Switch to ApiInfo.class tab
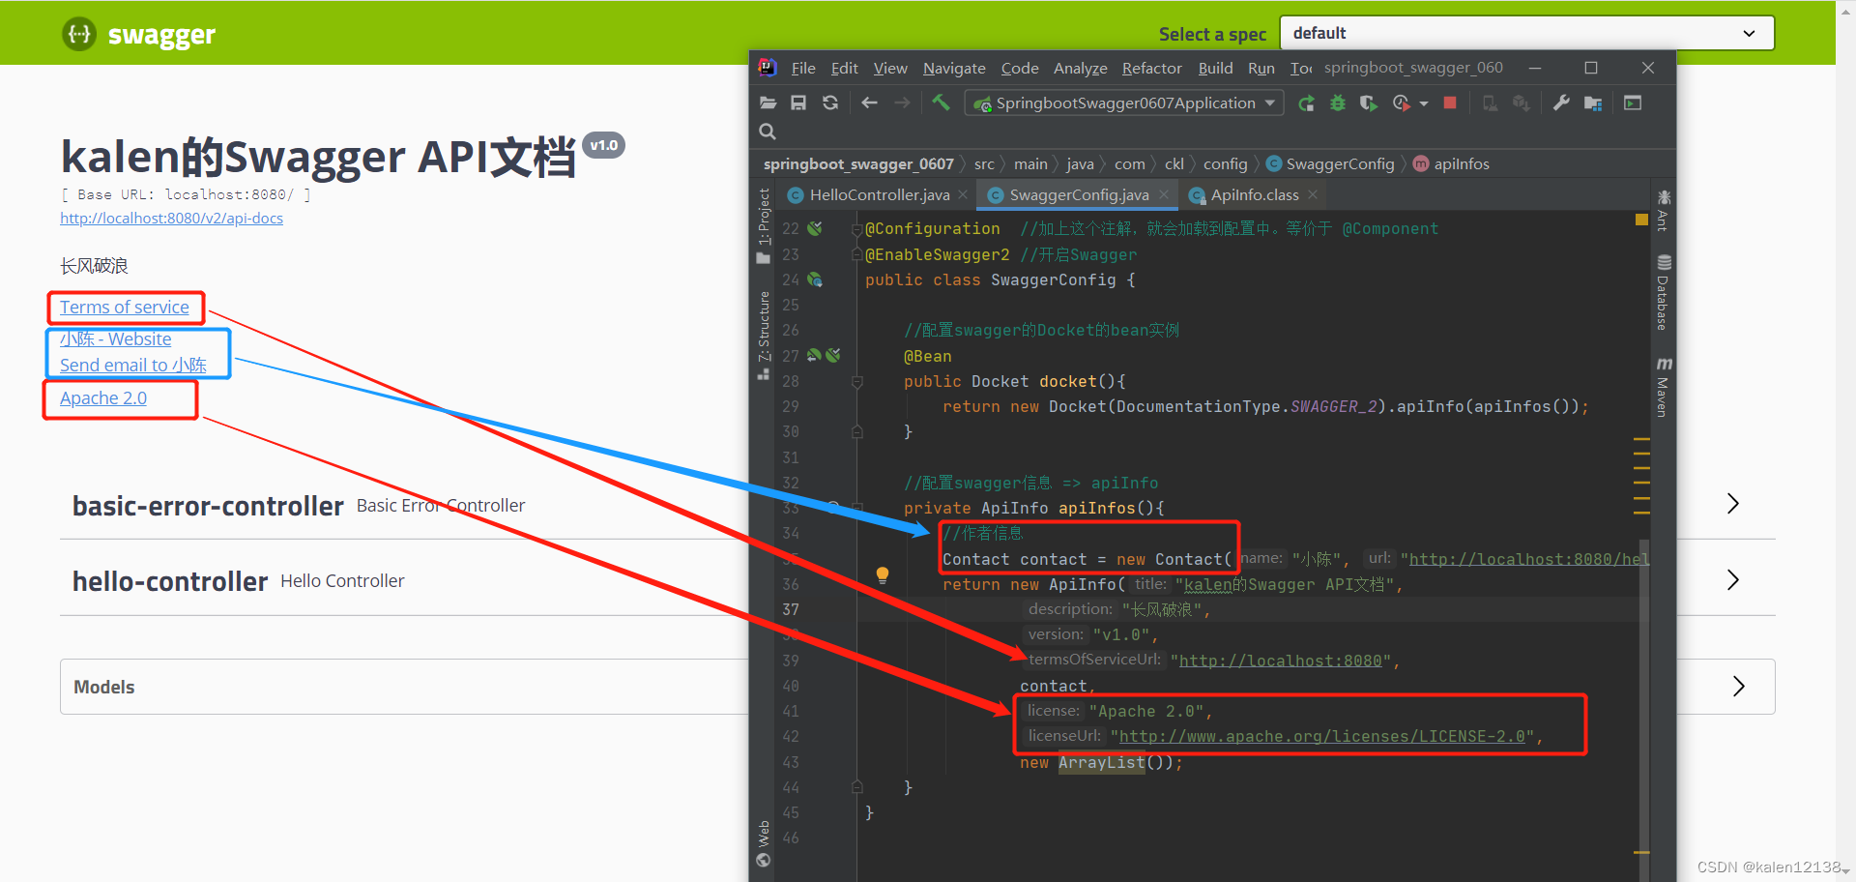The height and width of the screenshot is (882, 1856). 1255,194
